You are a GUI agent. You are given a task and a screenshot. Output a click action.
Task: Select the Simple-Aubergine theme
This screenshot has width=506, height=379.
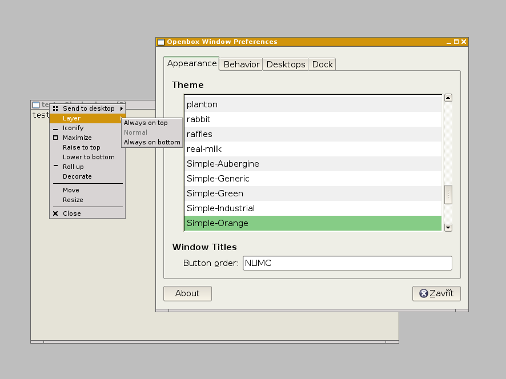(x=313, y=164)
